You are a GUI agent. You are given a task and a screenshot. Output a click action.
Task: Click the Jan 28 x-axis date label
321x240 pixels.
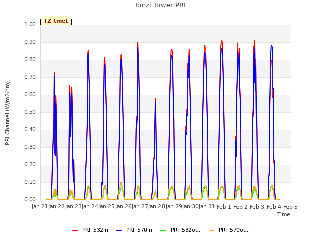click(x=156, y=206)
